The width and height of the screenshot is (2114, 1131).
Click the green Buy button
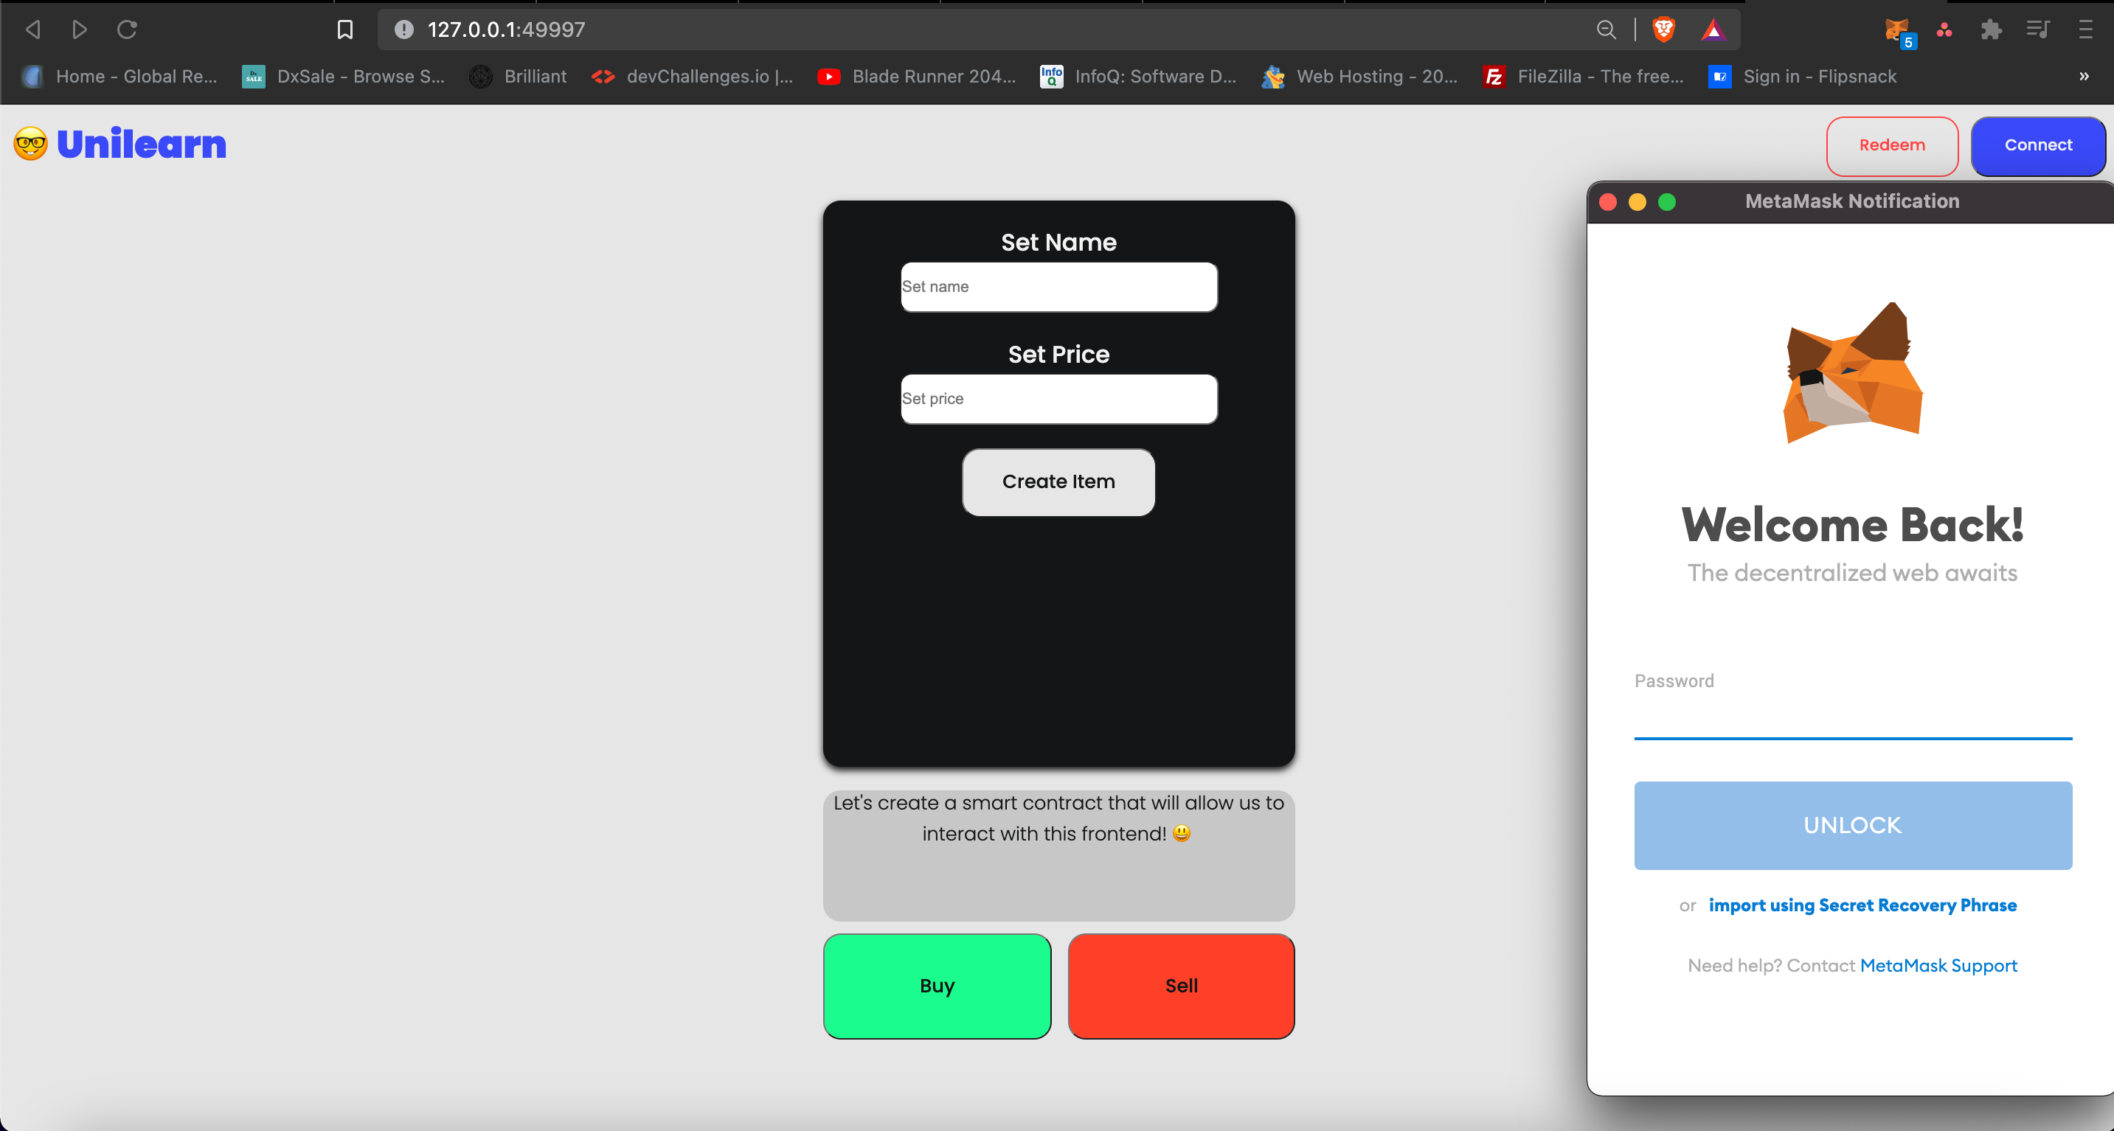click(x=936, y=986)
